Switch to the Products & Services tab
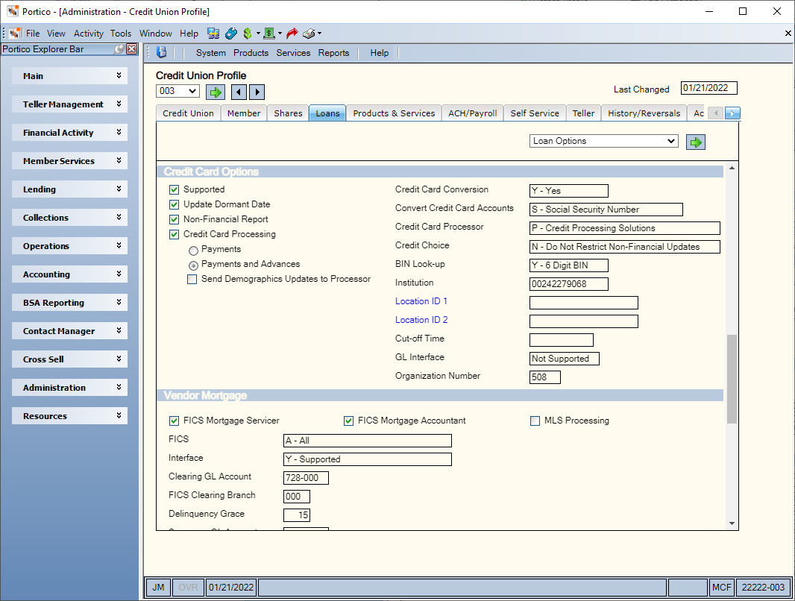 pos(394,113)
